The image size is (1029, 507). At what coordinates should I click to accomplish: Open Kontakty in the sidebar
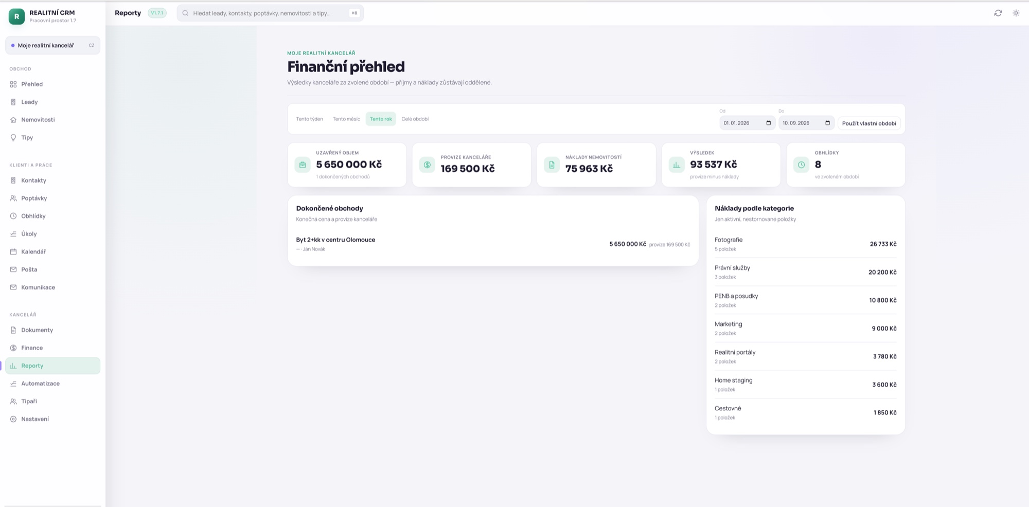pos(52,180)
